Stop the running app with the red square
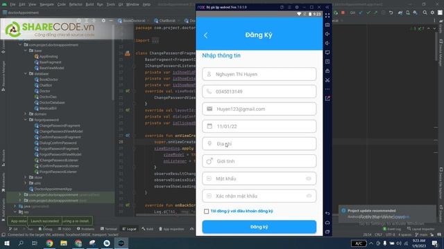This screenshot has height=249, width=444. coord(343,12)
